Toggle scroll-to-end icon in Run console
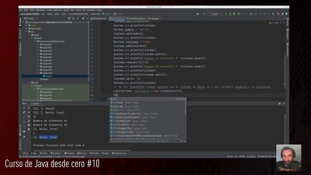 [29, 121]
